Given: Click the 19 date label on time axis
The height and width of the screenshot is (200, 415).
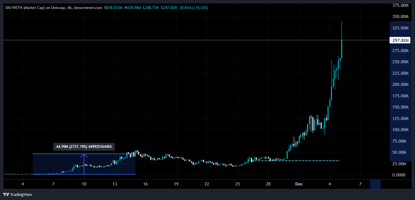Looking at the screenshot, I should [x=176, y=184].
